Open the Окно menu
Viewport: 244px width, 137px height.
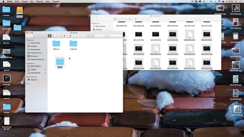tap(48, 2)
